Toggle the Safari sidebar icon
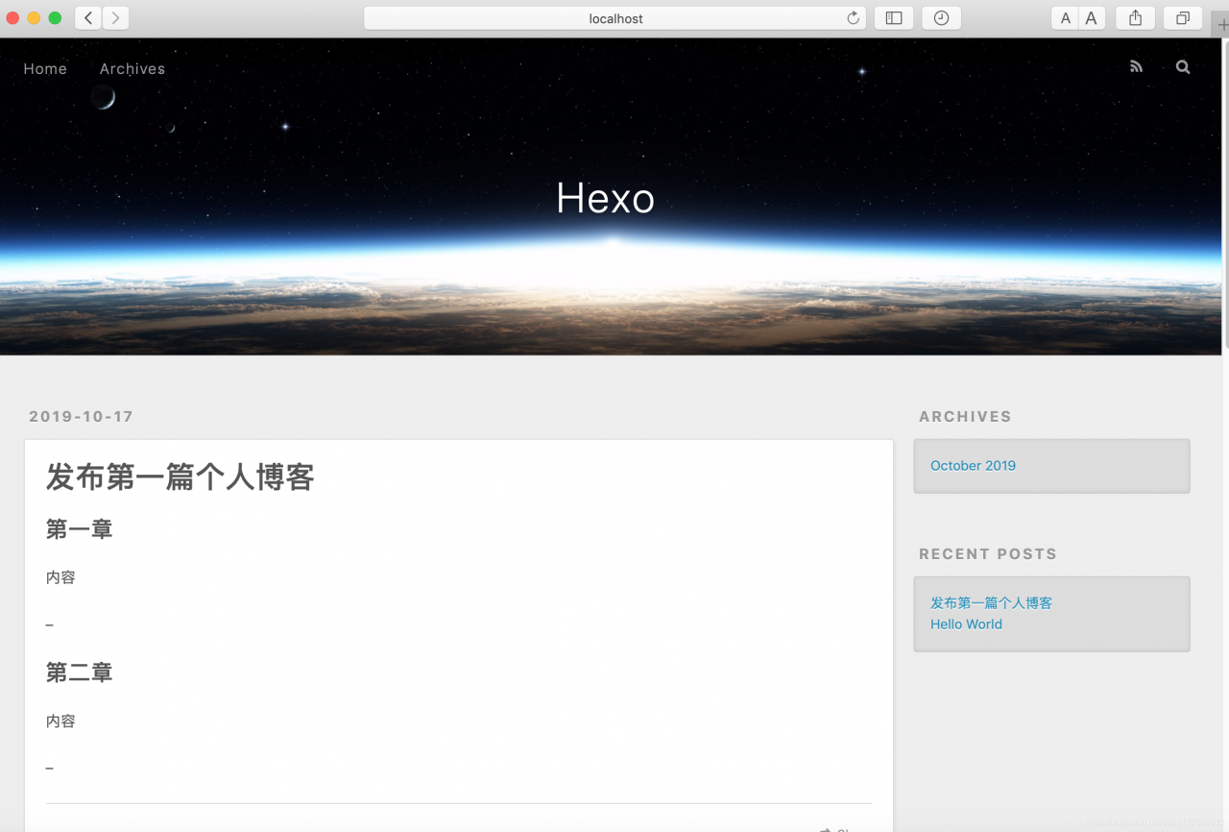Screen dimensions: 1229x832 pyautogui.click(x=893, y=17)
